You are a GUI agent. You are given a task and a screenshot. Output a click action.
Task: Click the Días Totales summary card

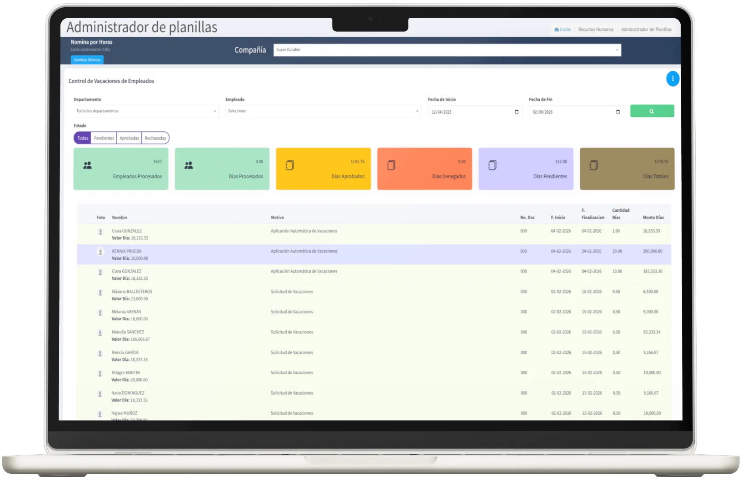click(x=627, y=169)
